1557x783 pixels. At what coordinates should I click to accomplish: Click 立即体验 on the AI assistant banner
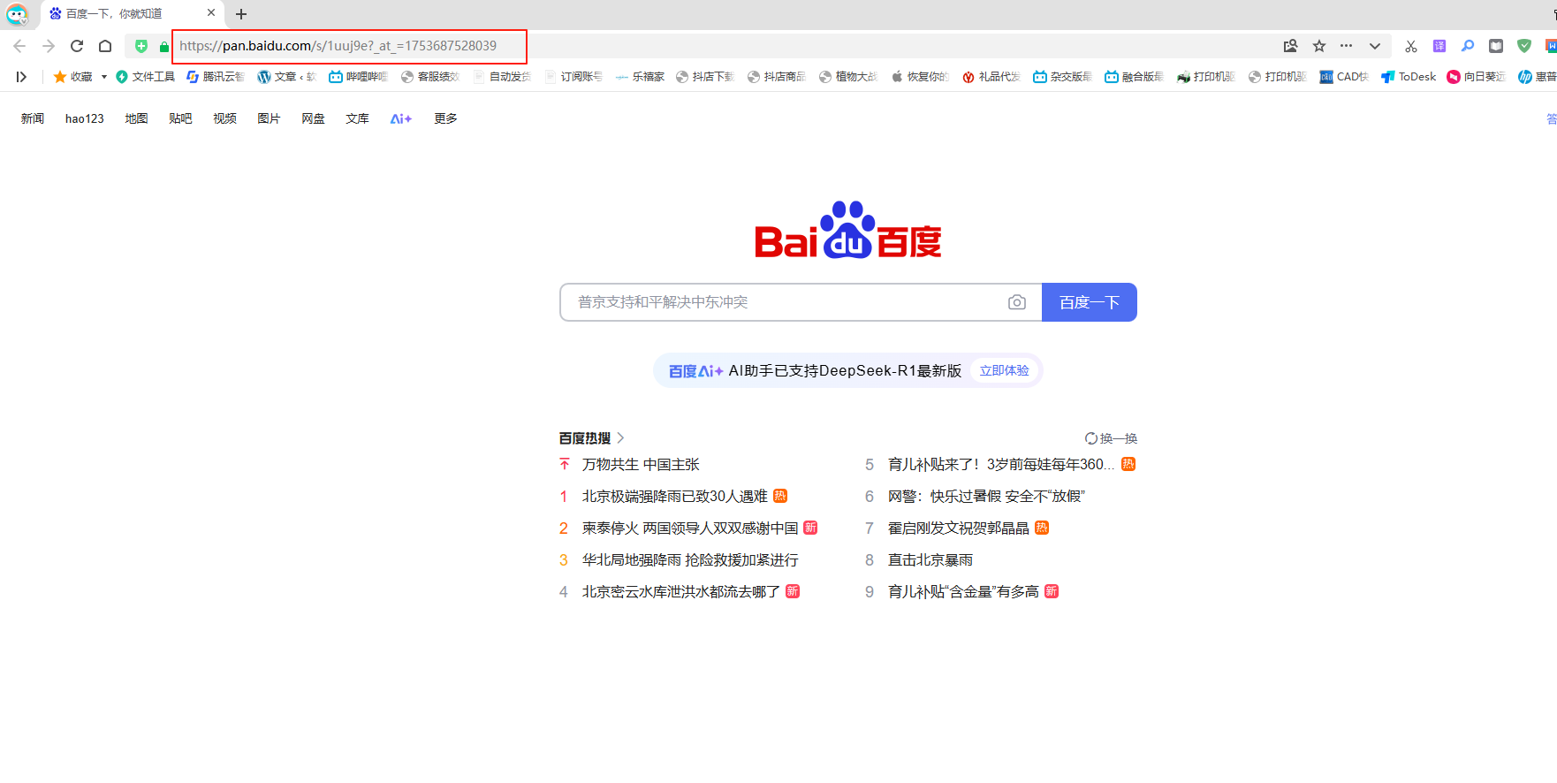point(1004,371)
